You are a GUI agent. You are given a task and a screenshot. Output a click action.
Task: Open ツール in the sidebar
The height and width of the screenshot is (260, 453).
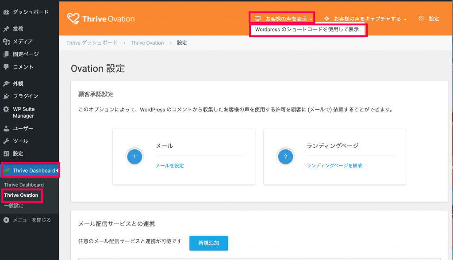point(20,141)
